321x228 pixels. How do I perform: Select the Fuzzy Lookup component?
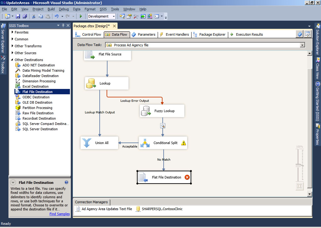click(162, 111)
